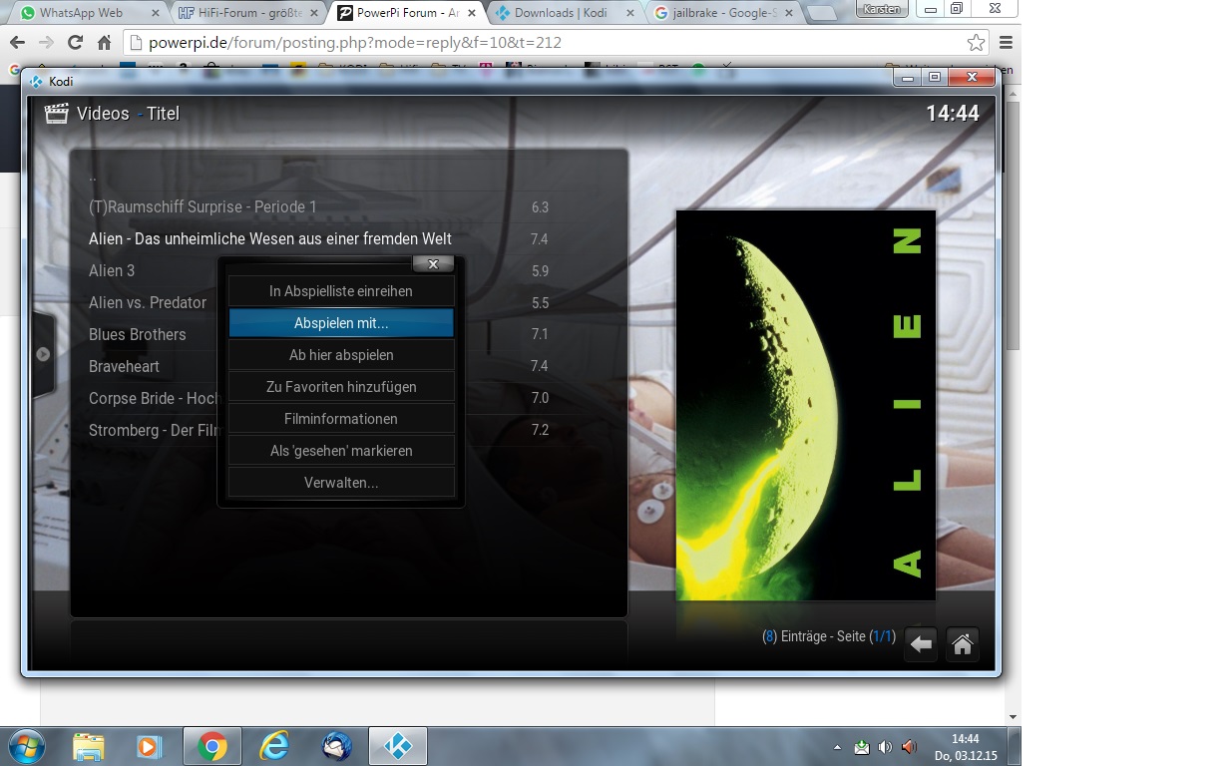This screenshot has height=766, width=1225.
Task: Click 'Zu Favoriten hinzufügen' option
Action: click(341, 387)
